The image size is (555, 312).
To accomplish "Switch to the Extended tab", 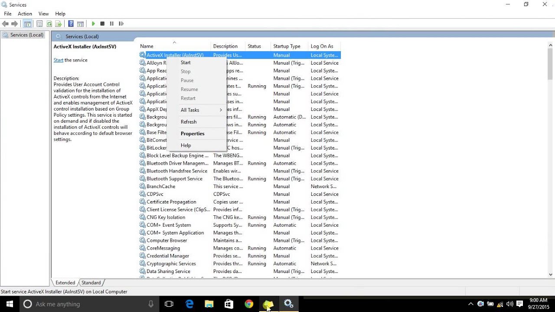I will point(65,283).
